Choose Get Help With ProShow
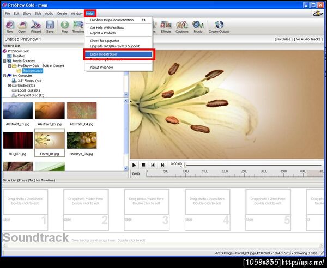 118,28
